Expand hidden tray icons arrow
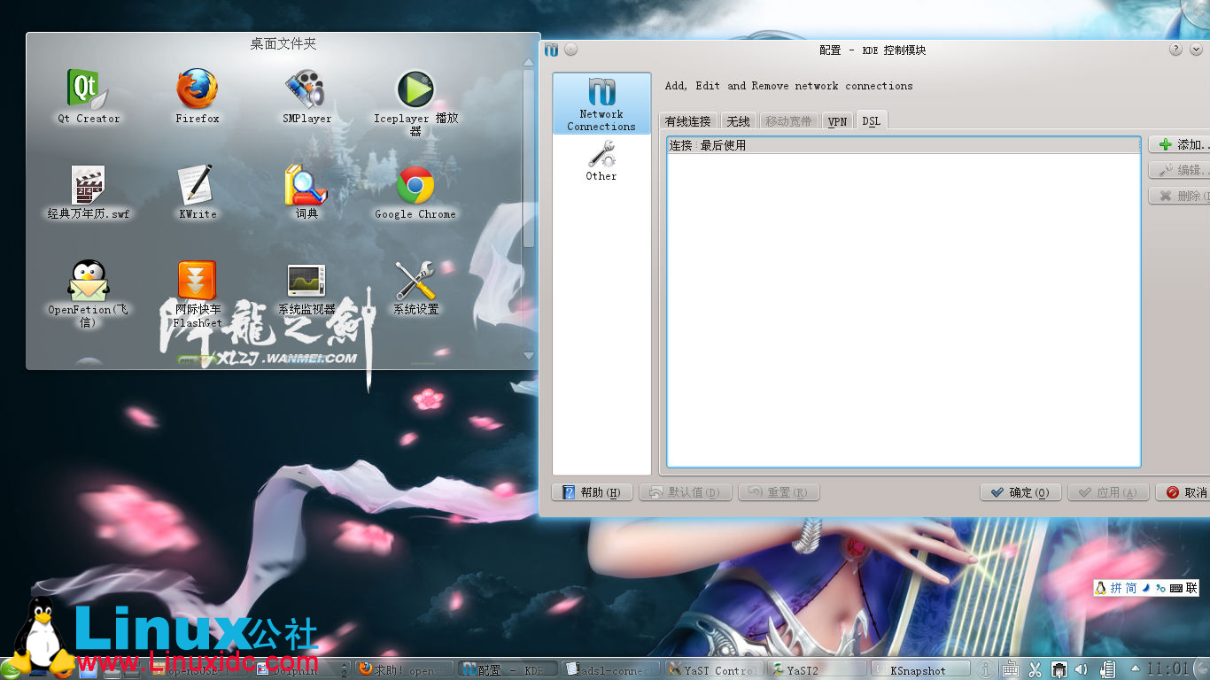This screenshot has height=680, width=1210. (x=1136, y=668)
